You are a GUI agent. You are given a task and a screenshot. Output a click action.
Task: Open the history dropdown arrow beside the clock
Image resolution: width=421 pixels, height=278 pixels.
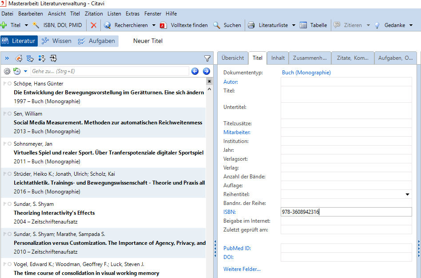(25, 71)
